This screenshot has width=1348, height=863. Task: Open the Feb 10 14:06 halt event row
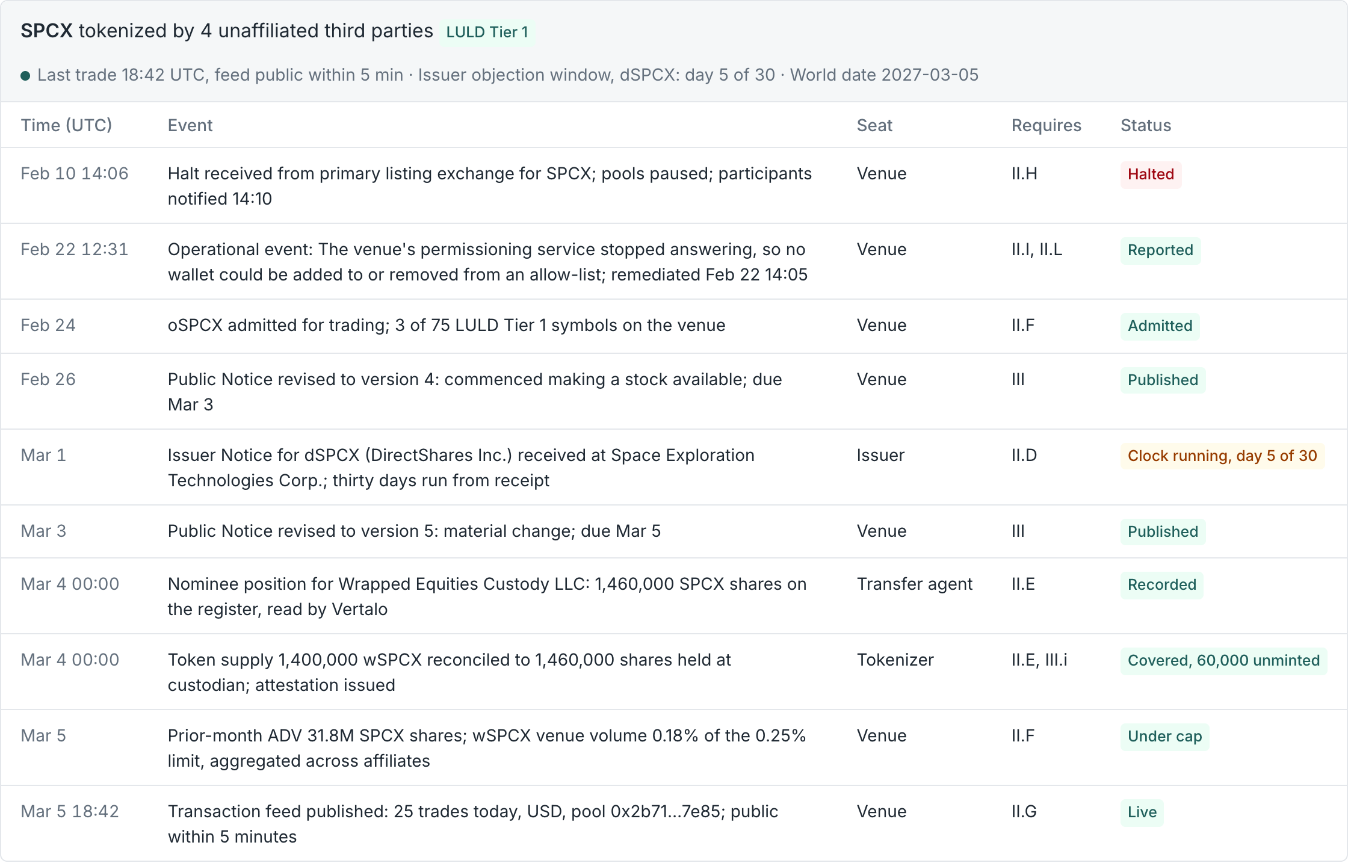(x=674, y=186)
